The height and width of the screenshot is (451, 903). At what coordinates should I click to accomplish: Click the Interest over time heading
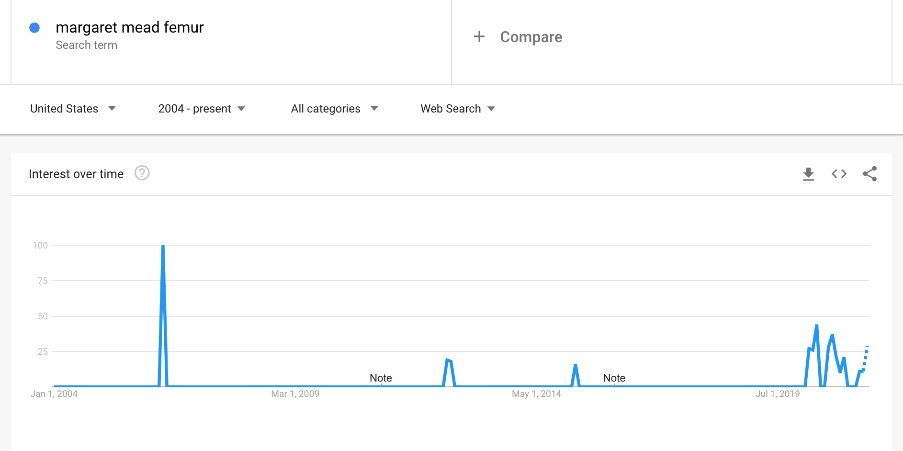tap(76, 174)
